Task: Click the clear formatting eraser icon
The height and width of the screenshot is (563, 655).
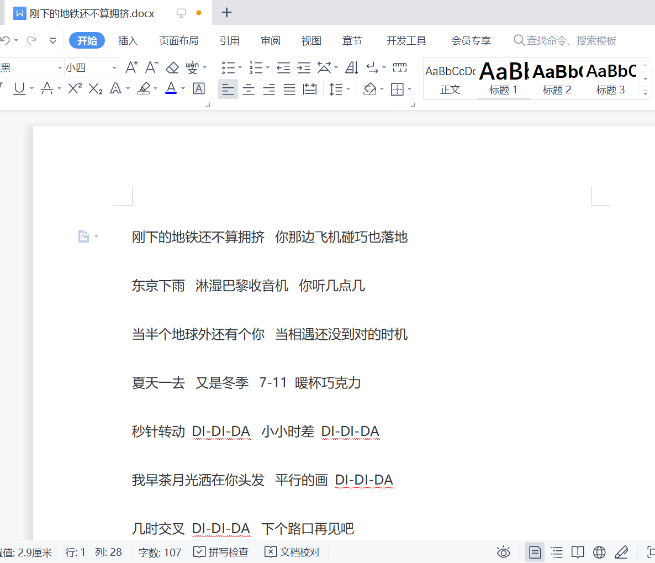Action: (x=172, y=68)
